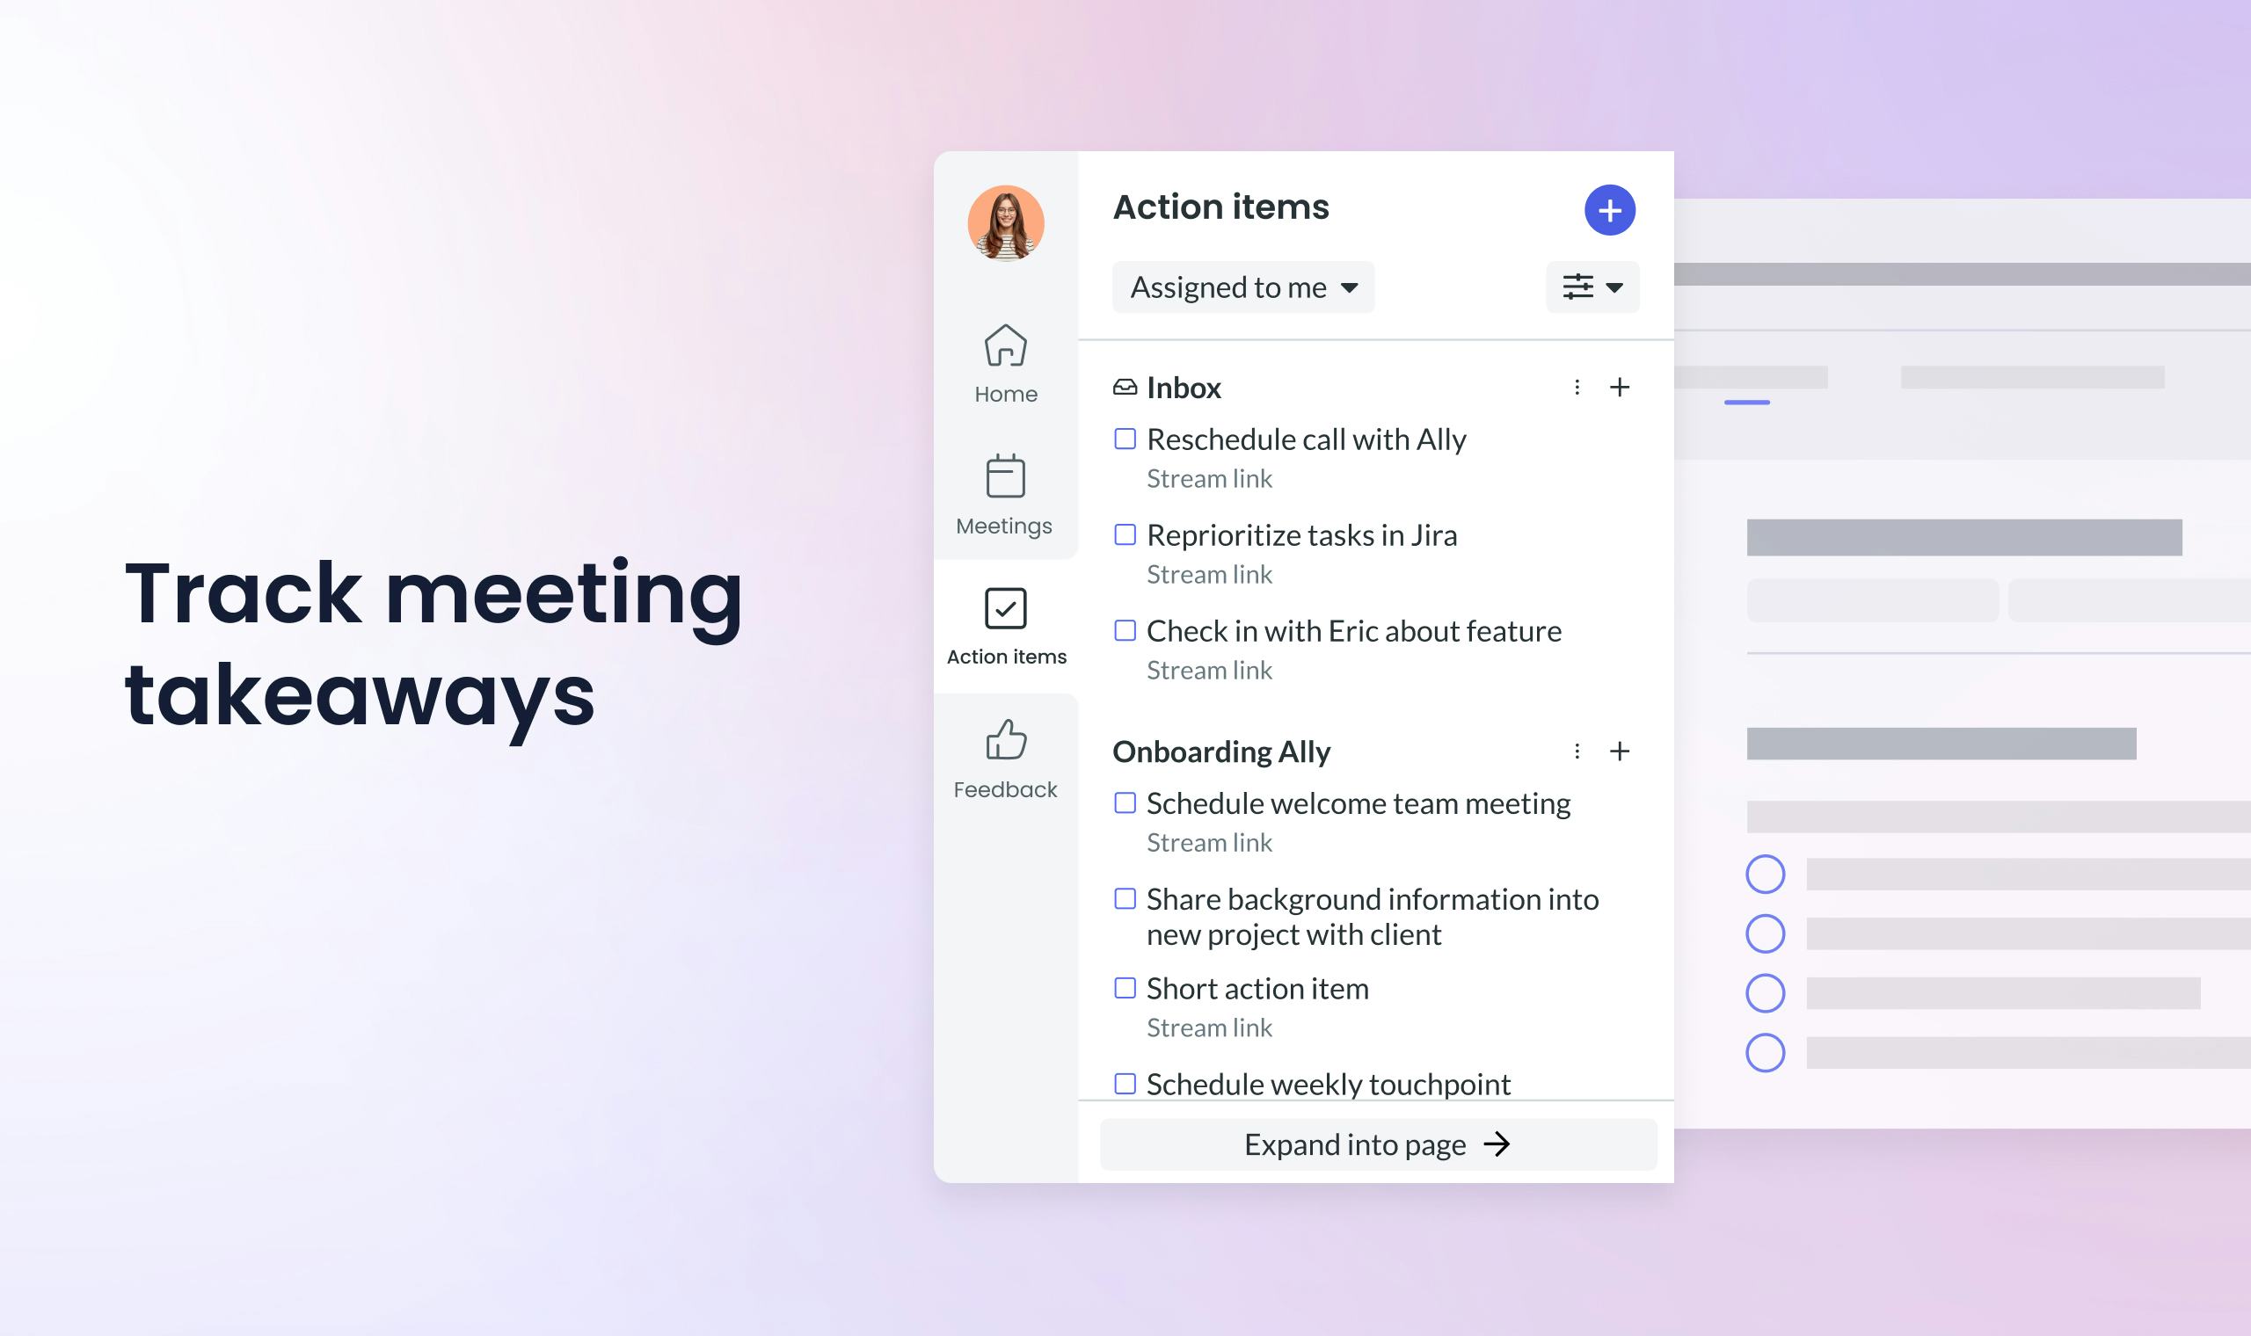Open the Assigned to me dropdown filter
The image size is (2251, 1336).
coord(1241,287)
